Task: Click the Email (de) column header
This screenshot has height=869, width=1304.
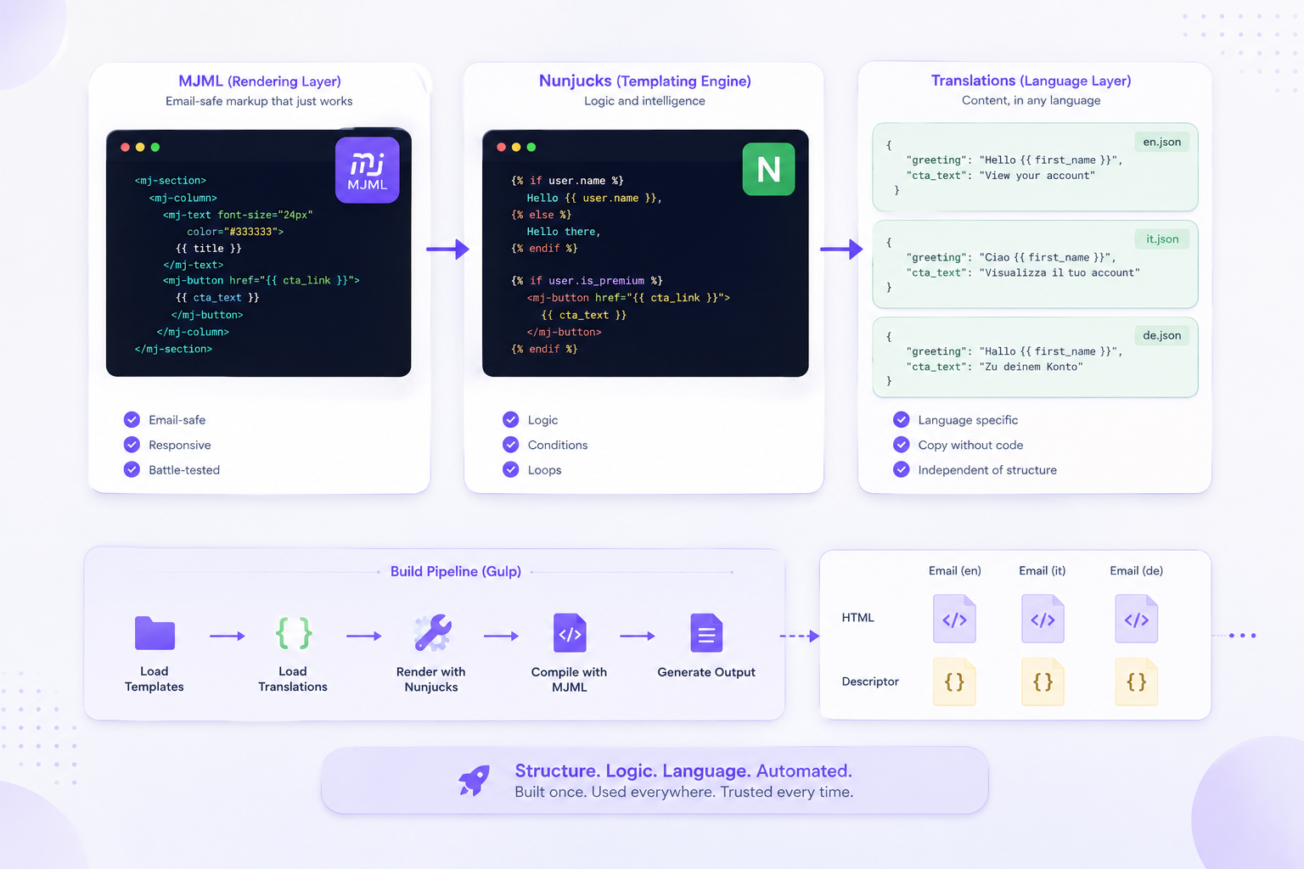Action: [1136, 570]
